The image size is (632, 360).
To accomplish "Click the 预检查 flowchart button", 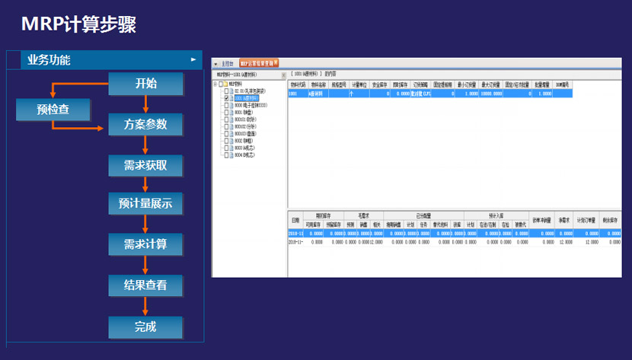I will pyautogui.click(x=53, y=110).
